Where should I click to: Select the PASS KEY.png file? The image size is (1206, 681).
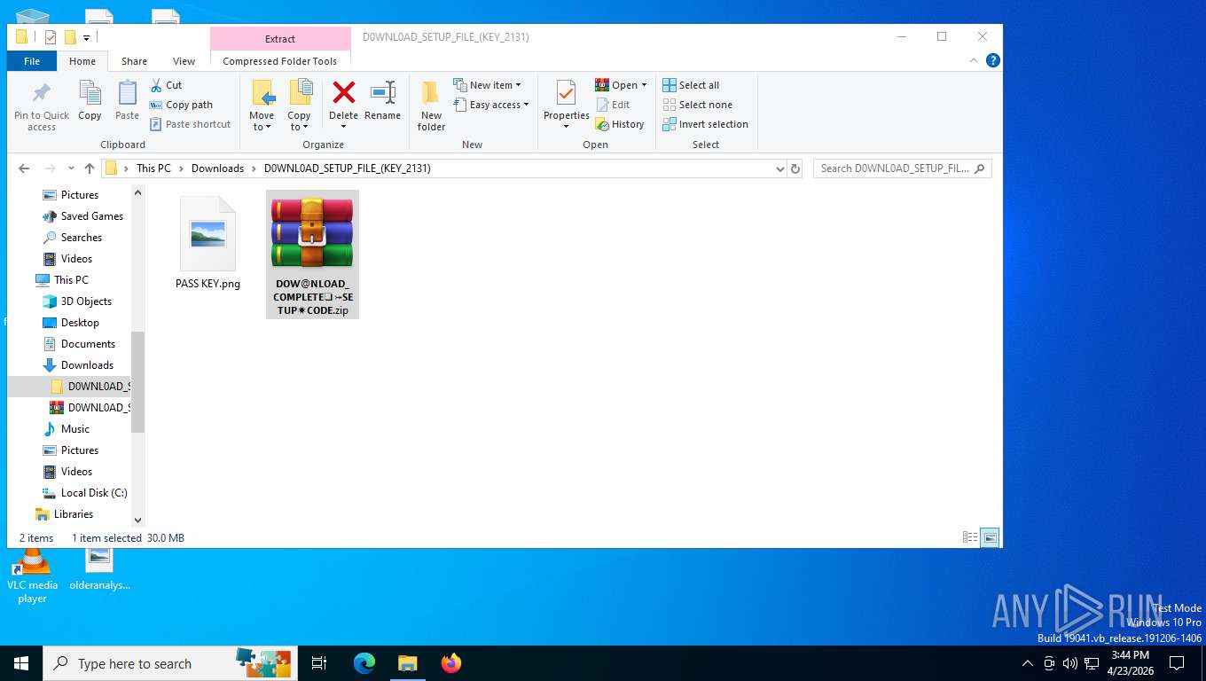point(208,242)
